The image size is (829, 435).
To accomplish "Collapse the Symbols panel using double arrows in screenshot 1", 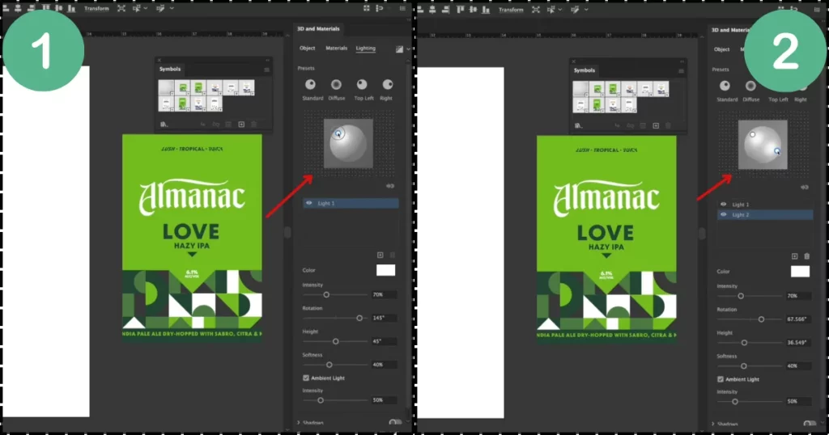I will [x=268, y=60].
